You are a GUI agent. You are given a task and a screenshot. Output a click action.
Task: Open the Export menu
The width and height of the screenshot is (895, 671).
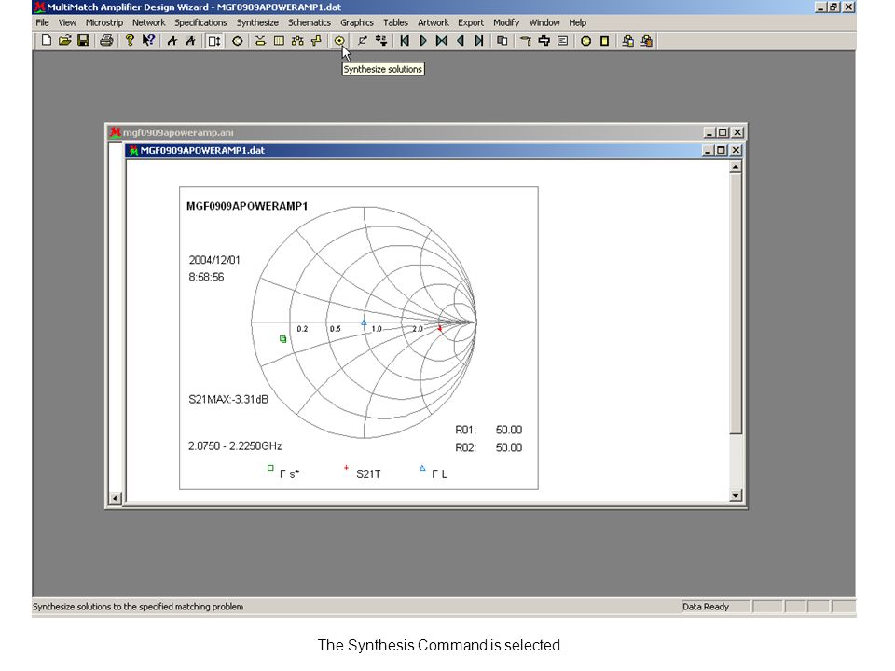pyautogui.click(x=470, y=22)
